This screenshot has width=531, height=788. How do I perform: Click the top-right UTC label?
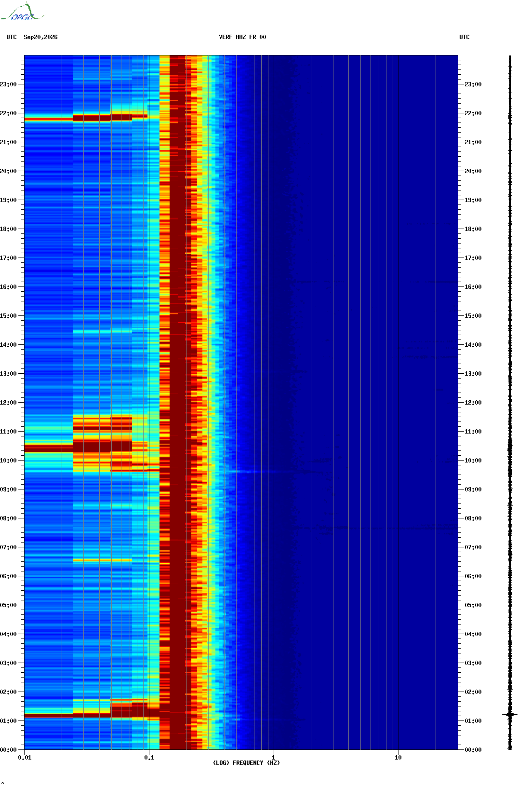[x=465, y=37]
